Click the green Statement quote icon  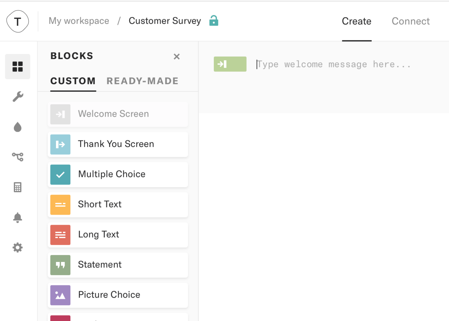coord(60,265)
